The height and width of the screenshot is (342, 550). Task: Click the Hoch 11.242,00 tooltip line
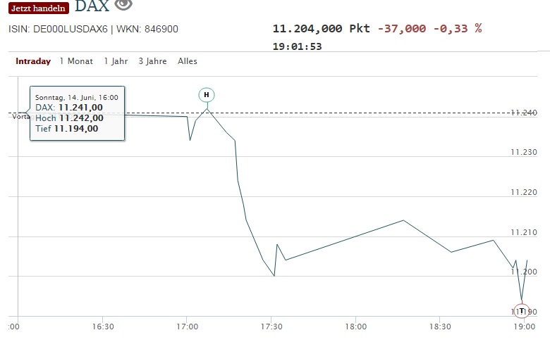click(69, 118)
